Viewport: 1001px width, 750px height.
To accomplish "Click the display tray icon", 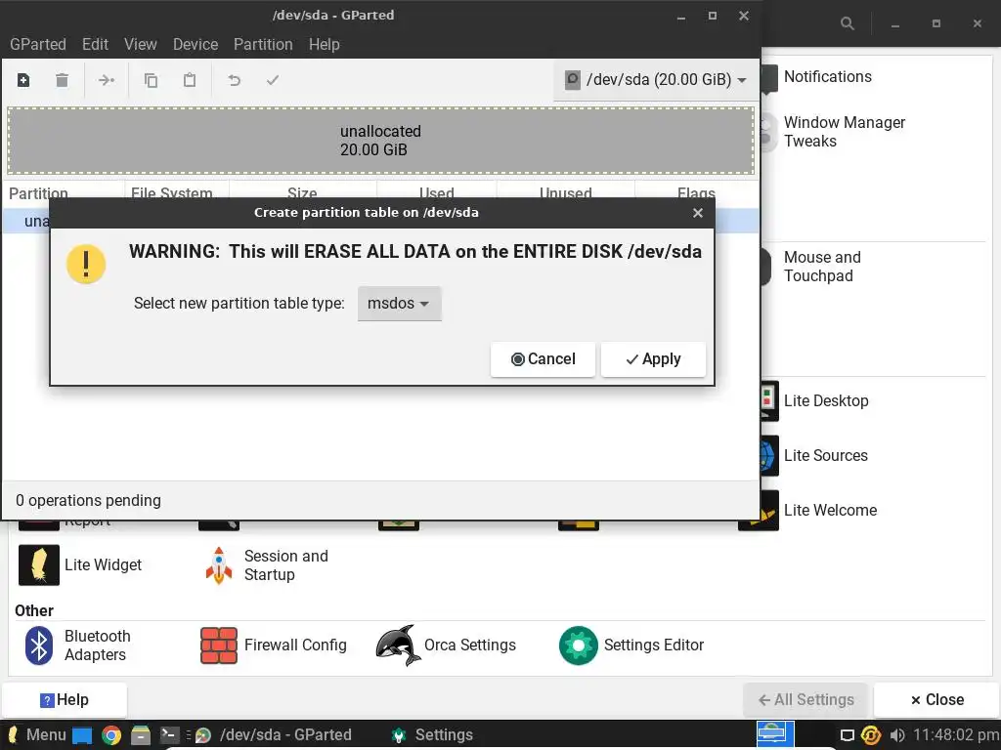I will 848,735.
